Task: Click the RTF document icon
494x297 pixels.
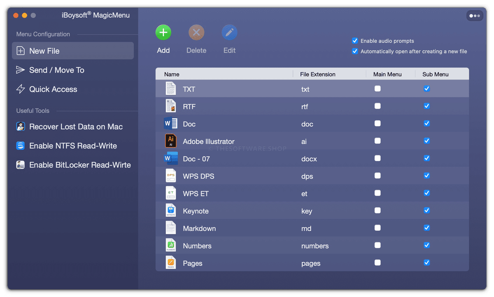Action: coord(170,106)
